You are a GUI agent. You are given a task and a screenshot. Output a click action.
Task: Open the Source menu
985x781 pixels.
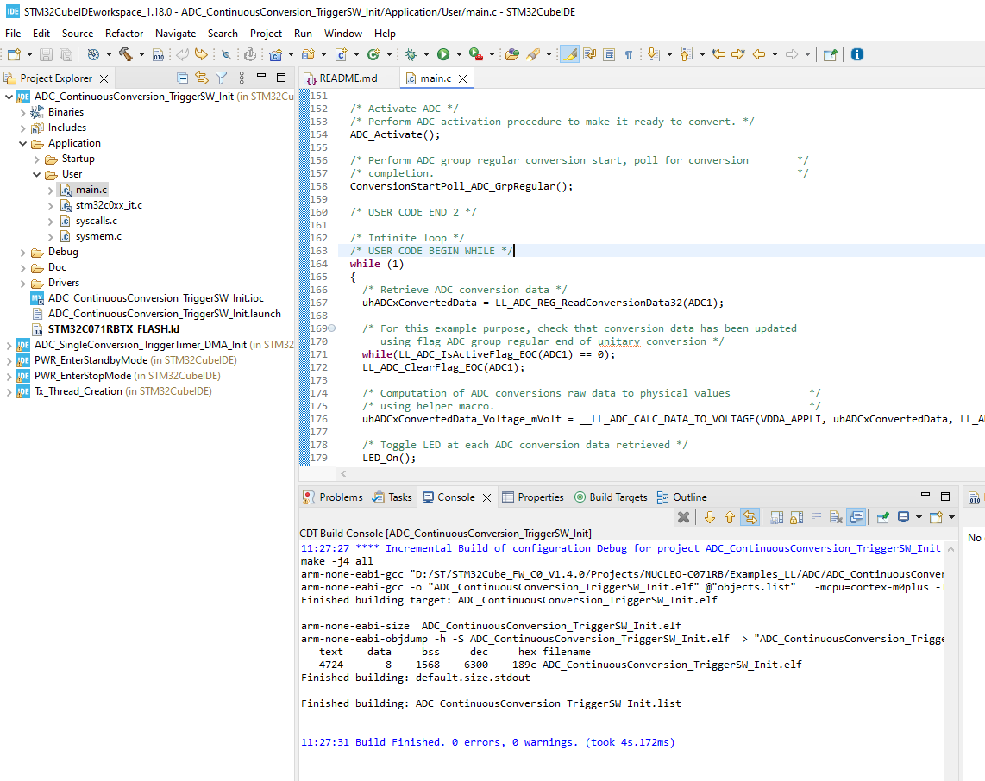(x=78, y=34)
